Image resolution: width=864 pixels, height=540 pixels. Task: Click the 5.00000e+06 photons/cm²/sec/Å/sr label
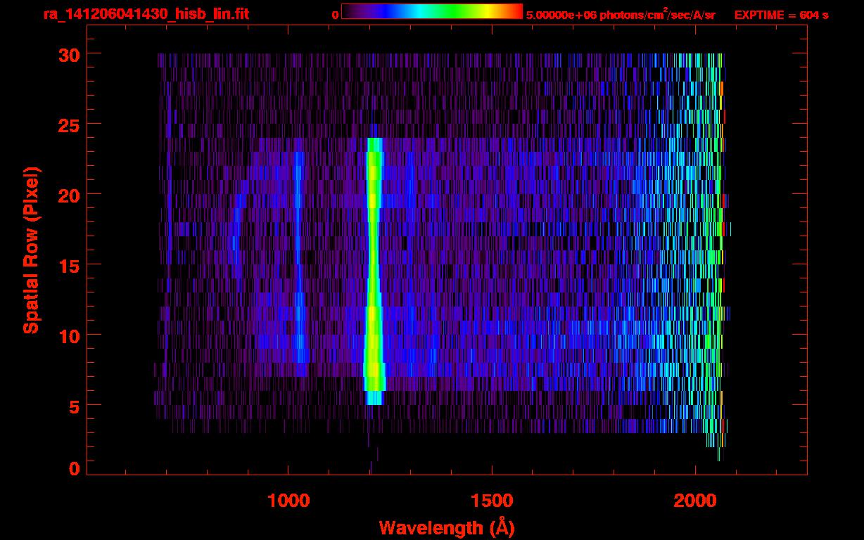[621, 14]
